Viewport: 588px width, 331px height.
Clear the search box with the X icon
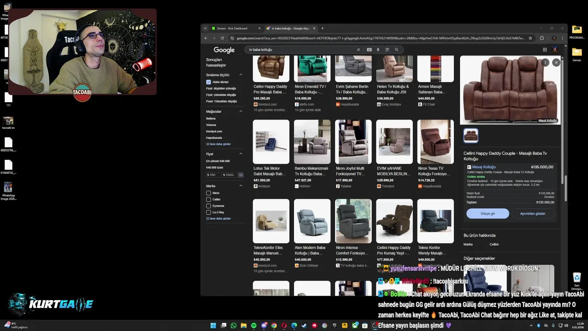[358, 50]
